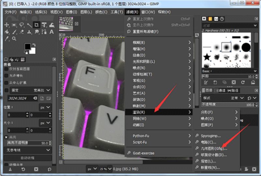The width and height of the screenshot is (261, 176).
Task: Create a new brush
Action: [x=215, y=82]
